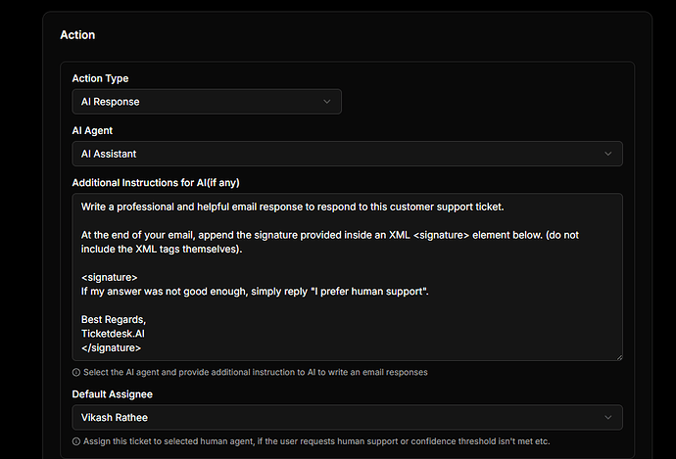This screenshot has width=676, height=459.
Task: Click the 'Default Assignee' field label
Action: pyautogui.click(x=113, y=394)
